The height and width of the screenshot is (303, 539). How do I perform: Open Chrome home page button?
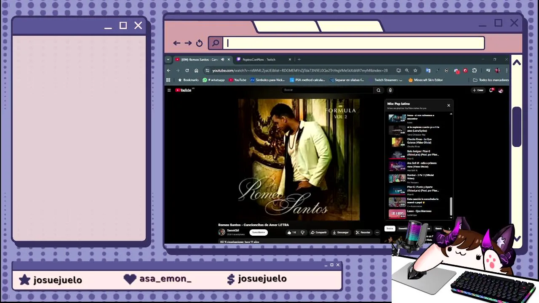pyautogui.click(x=196, y=70)
